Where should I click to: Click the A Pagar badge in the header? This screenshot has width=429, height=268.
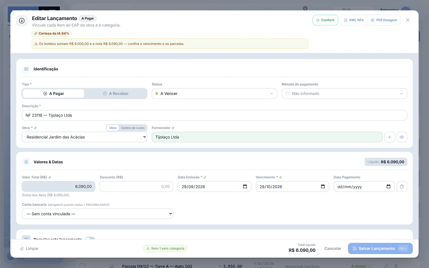[88, 18]
